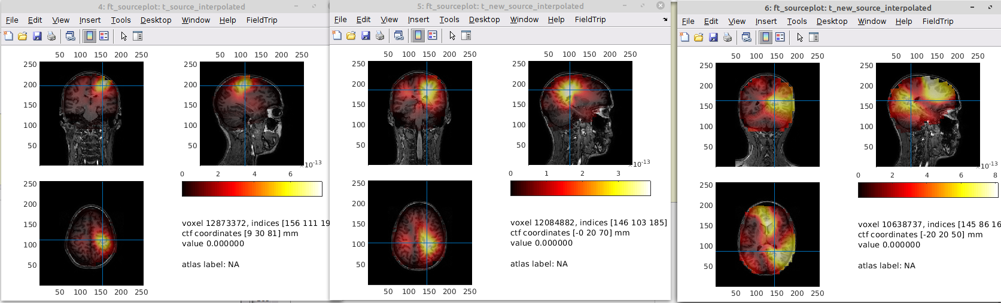Open Desktop menu in figure 5 window
This screenshot has height=303, width=1001.
[x=484, y=19]
